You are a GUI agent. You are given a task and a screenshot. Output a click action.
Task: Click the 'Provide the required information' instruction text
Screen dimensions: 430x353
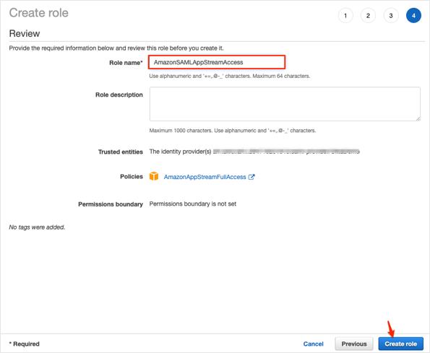tap(116, 48)
